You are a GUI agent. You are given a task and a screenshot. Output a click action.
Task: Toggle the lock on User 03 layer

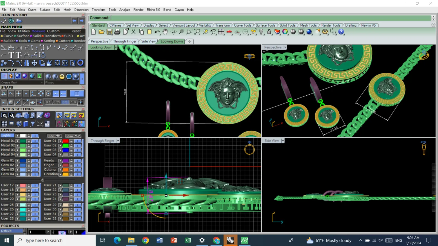click(71, 150)
